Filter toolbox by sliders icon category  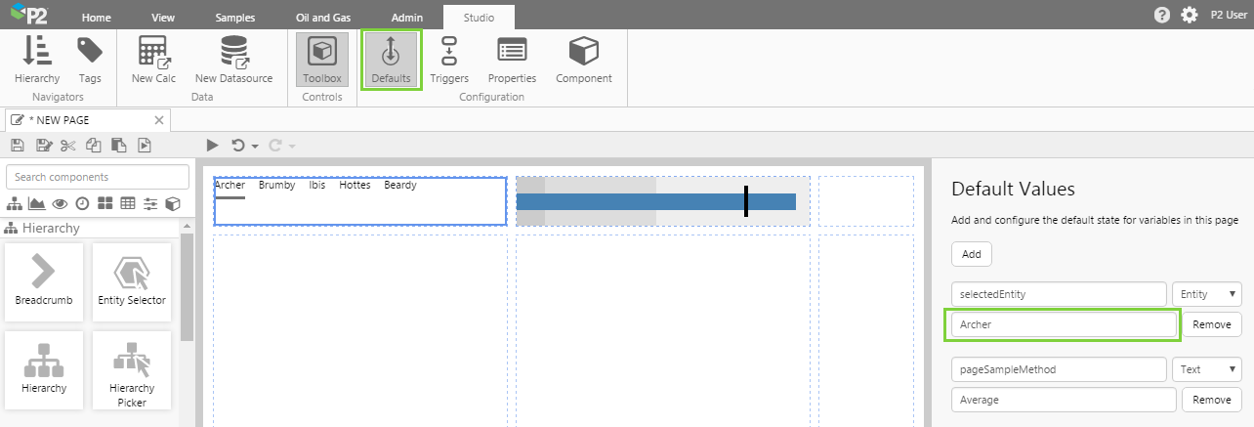150,204
